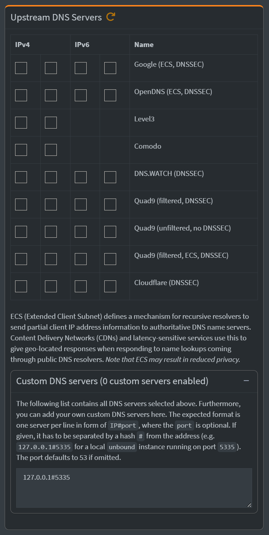
Task: Check the secondary IPv6 Cloudflare checkbox
Action: coord(110,286)
